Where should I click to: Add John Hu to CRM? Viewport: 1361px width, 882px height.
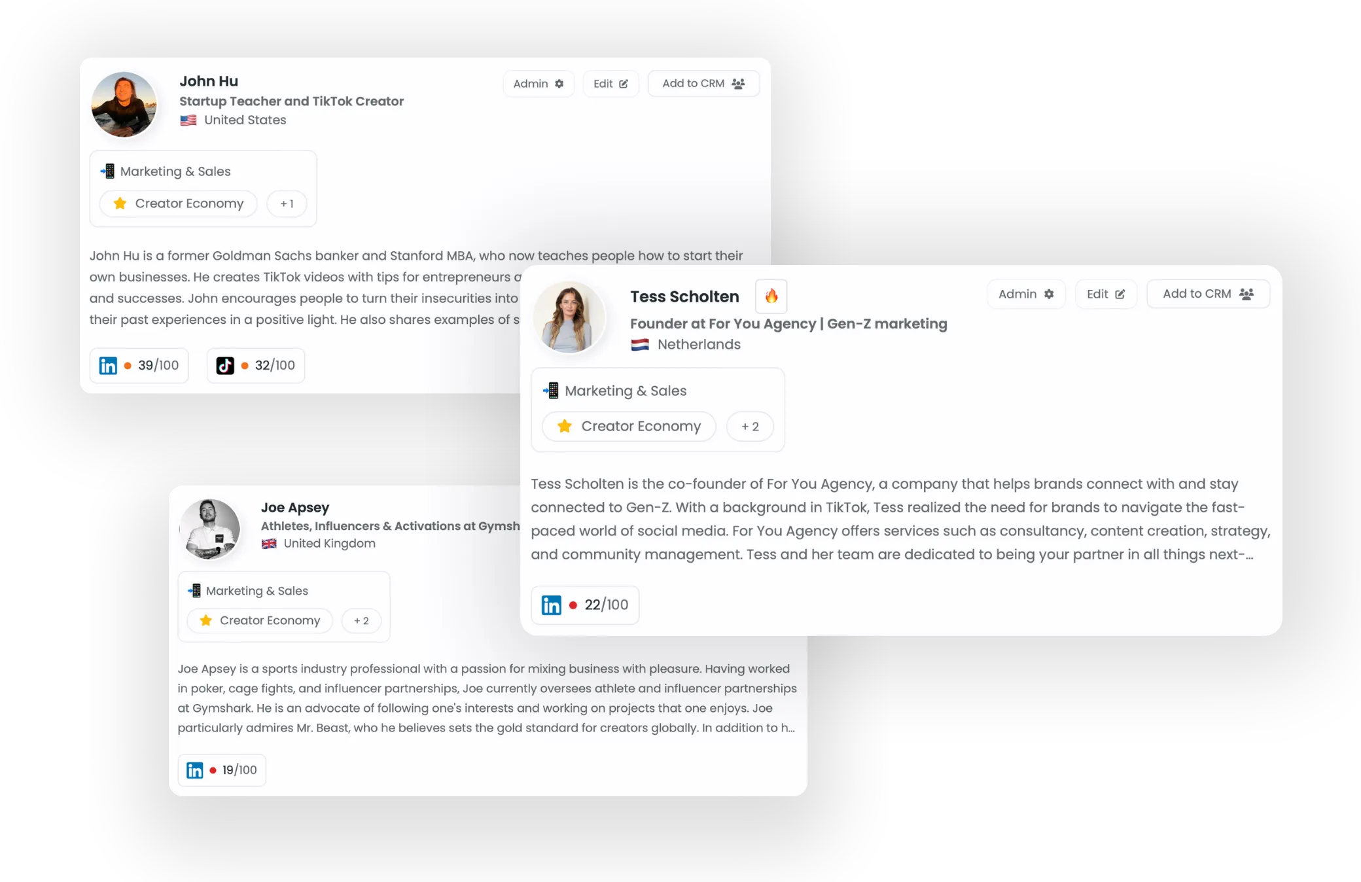pos(703,84)
